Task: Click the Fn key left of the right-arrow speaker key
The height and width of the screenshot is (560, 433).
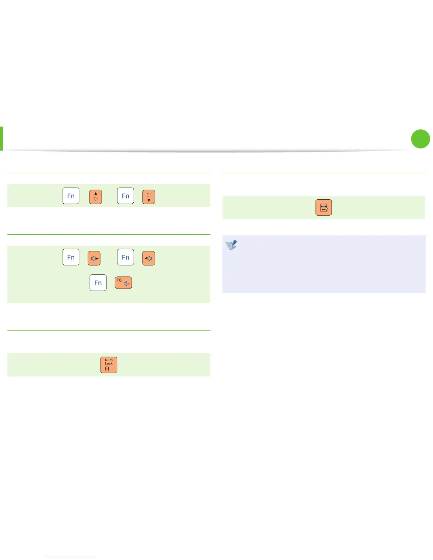Action: pyautogui.click(x=71, y=257)
